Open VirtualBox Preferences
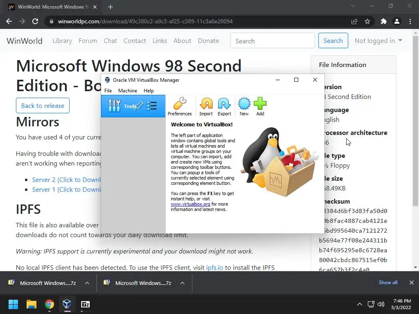 (180, 106)
